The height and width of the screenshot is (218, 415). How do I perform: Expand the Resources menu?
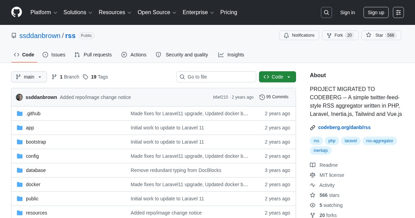tap(115, 12)
